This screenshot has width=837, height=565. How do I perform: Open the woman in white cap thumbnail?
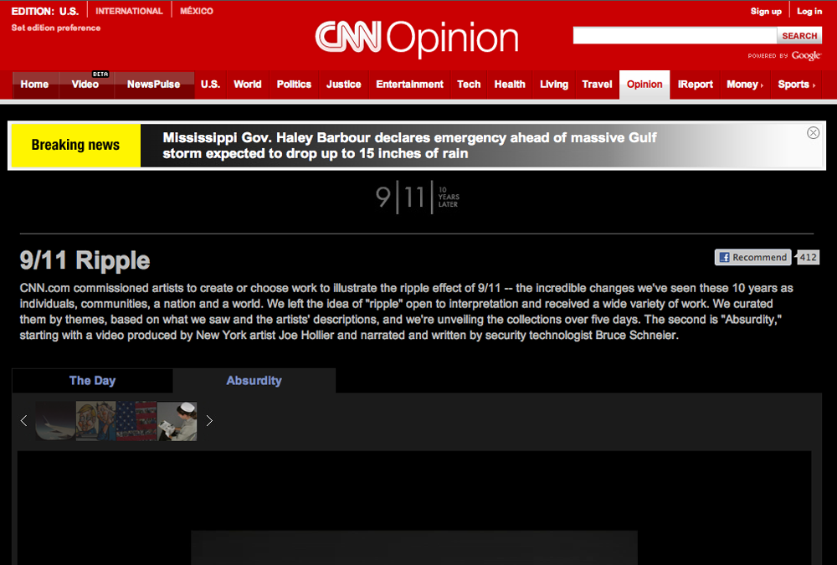[177, 421]
